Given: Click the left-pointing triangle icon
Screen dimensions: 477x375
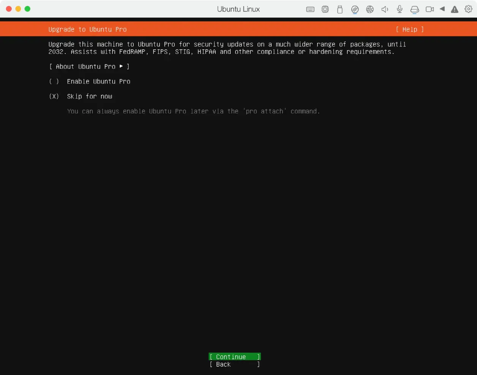Looking at the screenshot, I should click(442, 9).
